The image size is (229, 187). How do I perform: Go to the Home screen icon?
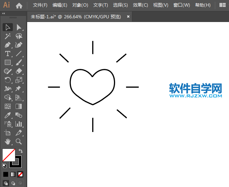click(19, 5)
